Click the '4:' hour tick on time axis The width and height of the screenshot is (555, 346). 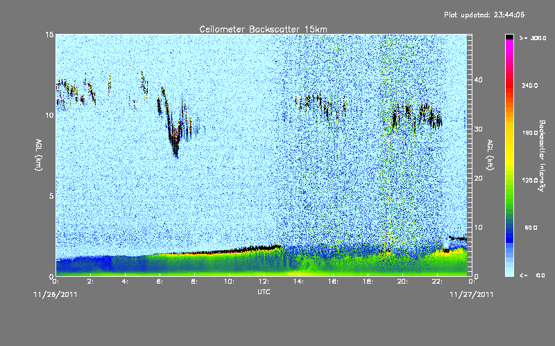[x=126, y=282]
